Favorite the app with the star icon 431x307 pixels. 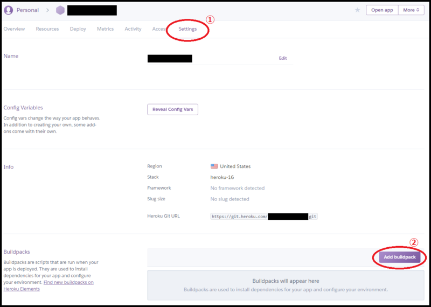click(357, 10)
